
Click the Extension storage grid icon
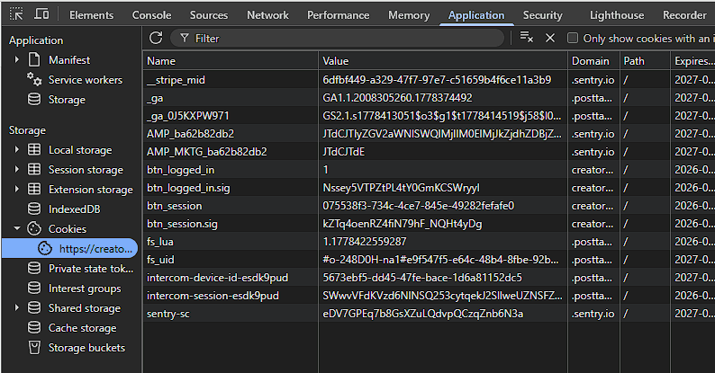point(34,189)
